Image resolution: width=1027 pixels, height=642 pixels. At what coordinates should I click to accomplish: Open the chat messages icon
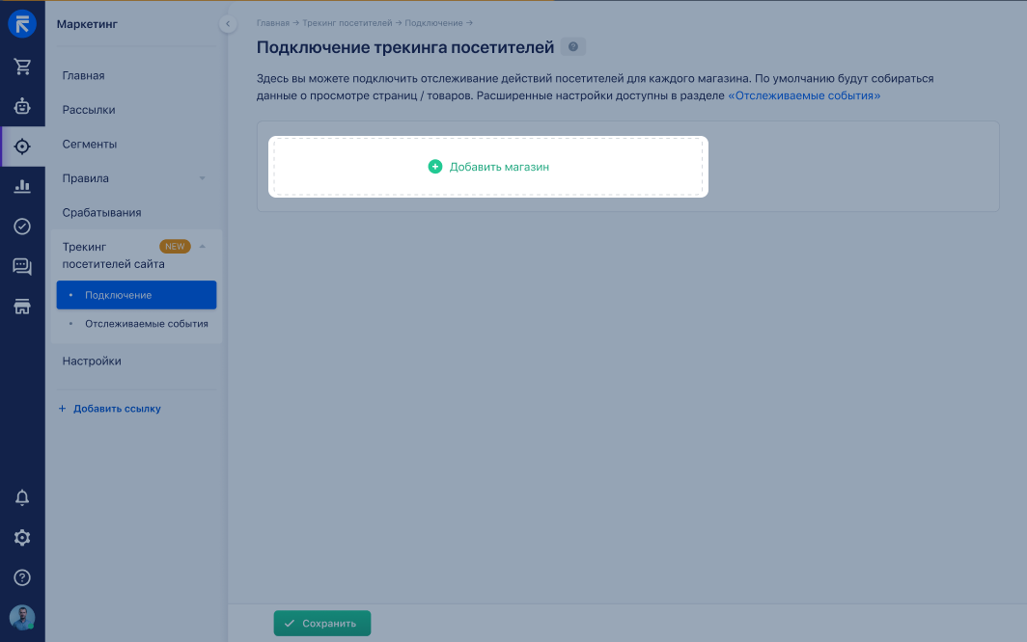[22, 267]
